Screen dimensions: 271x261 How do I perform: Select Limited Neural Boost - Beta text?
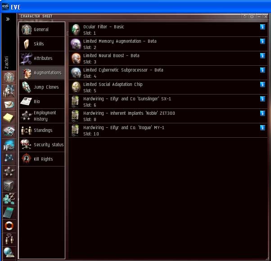(111, 55)
